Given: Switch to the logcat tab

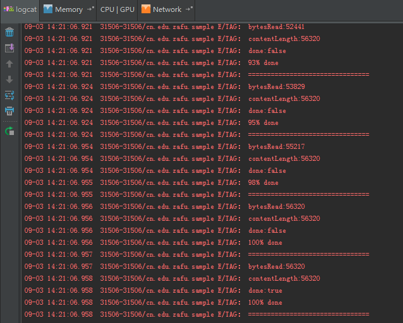Looking at the screenshot, I should tap(20, 9).
